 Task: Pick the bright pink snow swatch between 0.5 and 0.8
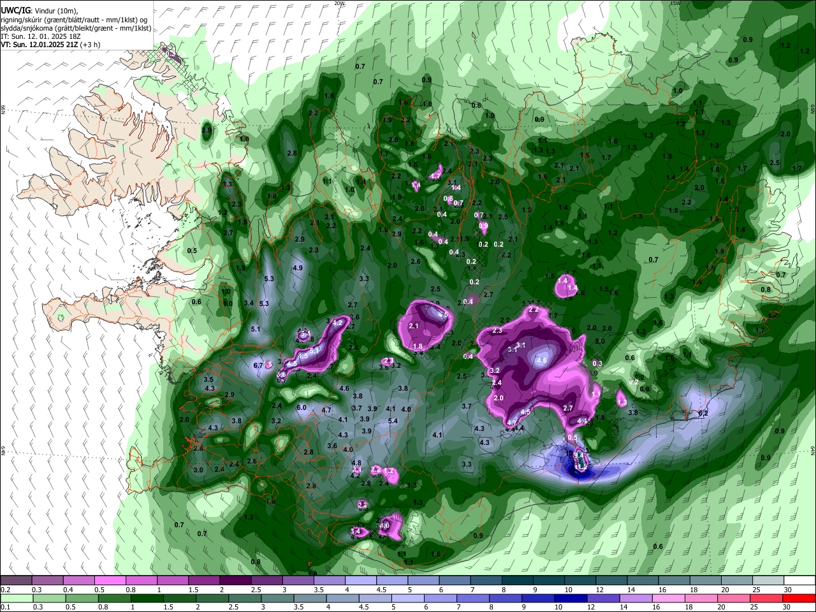110,581
